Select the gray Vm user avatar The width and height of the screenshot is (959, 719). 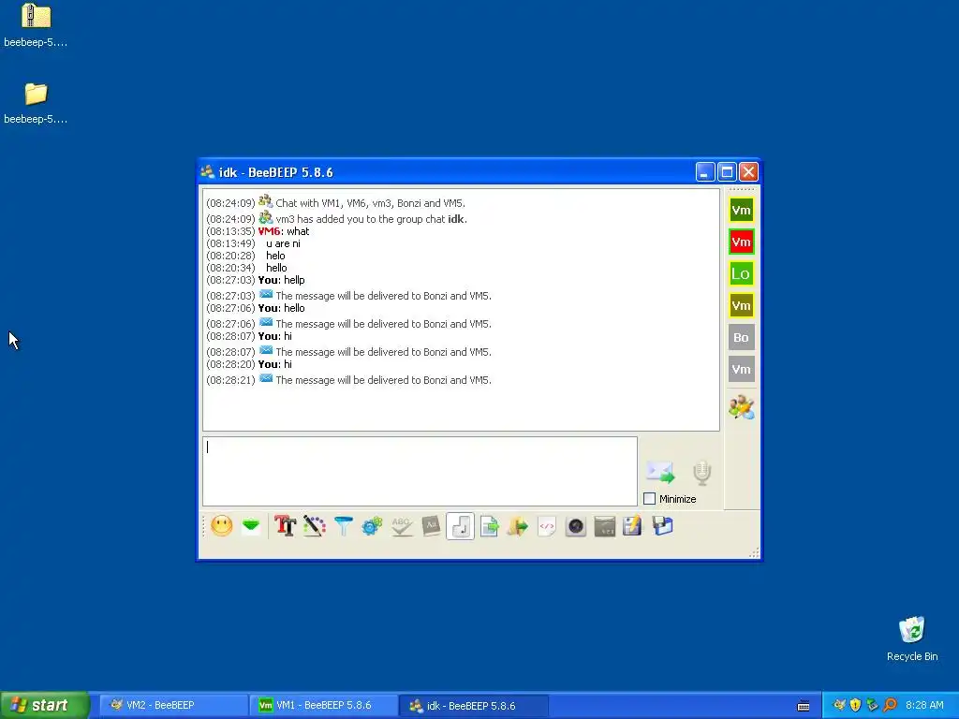(x=742, y=369)
